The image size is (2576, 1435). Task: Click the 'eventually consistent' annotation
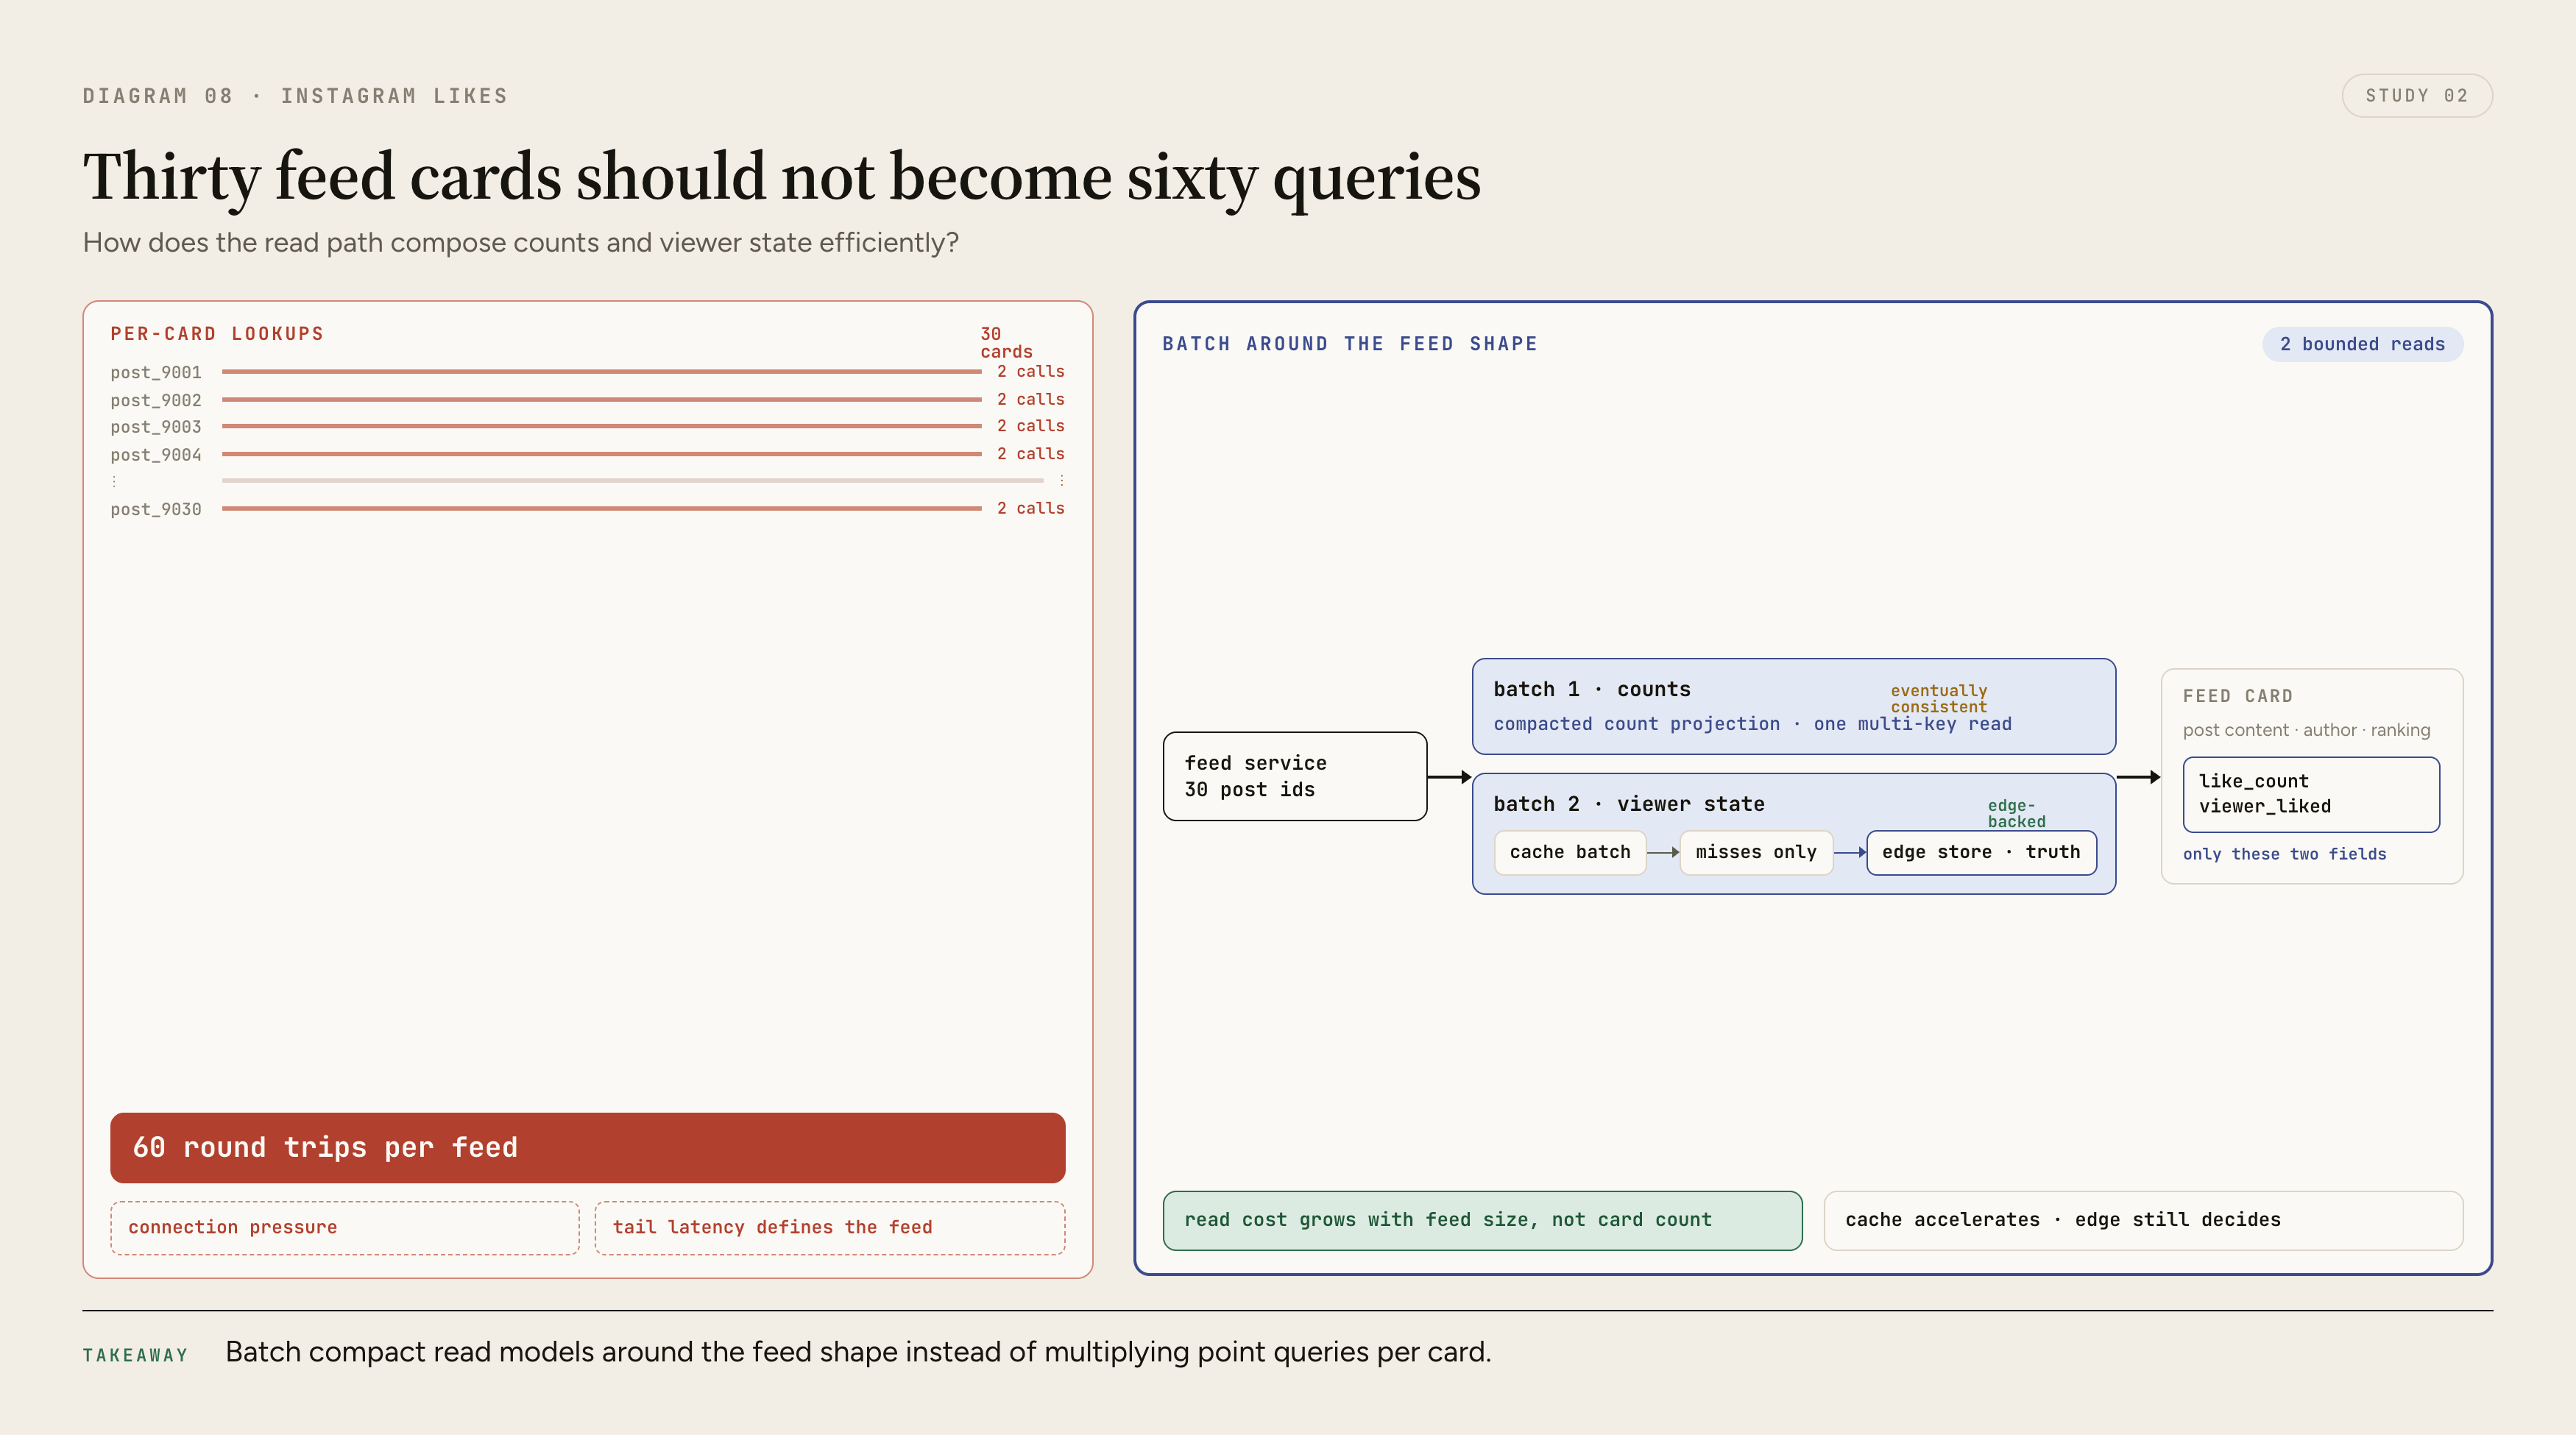pyautogui.click(x=1938, y=698)
